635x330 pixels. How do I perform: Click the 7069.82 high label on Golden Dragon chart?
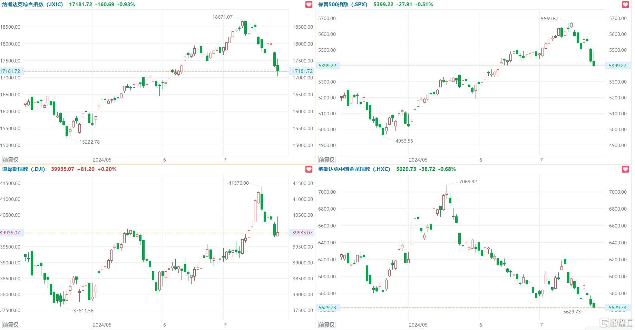pos(468,182)
